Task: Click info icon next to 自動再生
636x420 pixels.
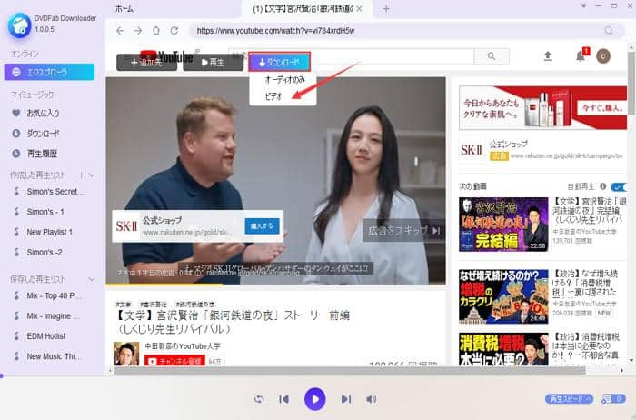Action: point(602,186)
